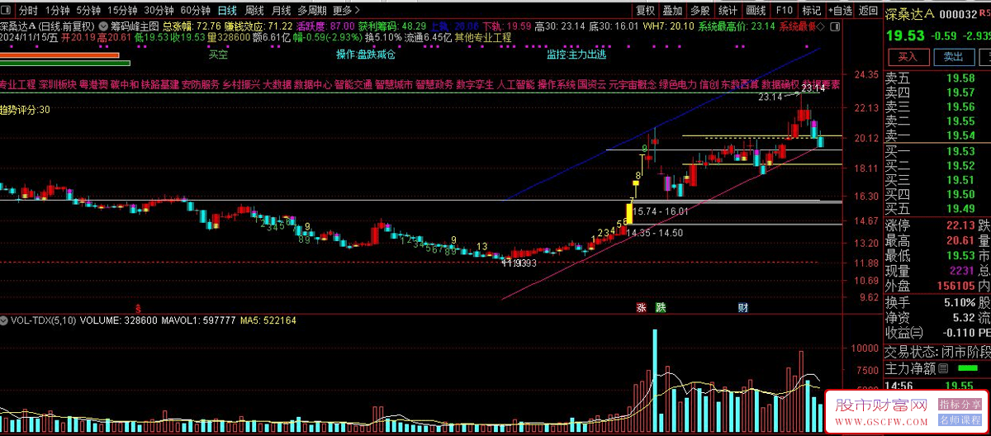Viewport: 991px width, 436px height.
Task: Click the 乡村振兴 concept tag
Action: [241, 84]
